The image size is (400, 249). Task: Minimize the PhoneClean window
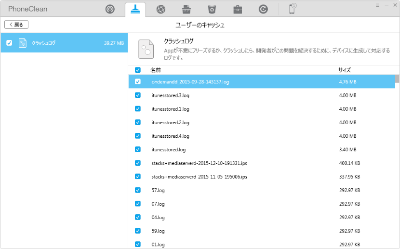click(387, 5)
